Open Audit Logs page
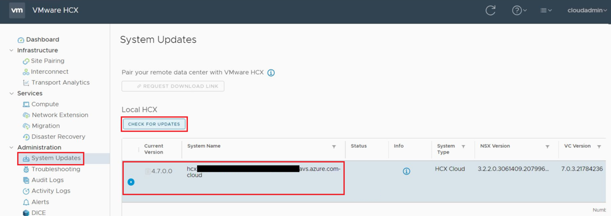Viewport: 611px width, 216px height. pyautogui.click(x=47, y=180)
